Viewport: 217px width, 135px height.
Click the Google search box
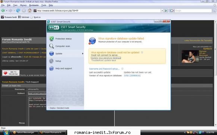[x=193, y=11]
